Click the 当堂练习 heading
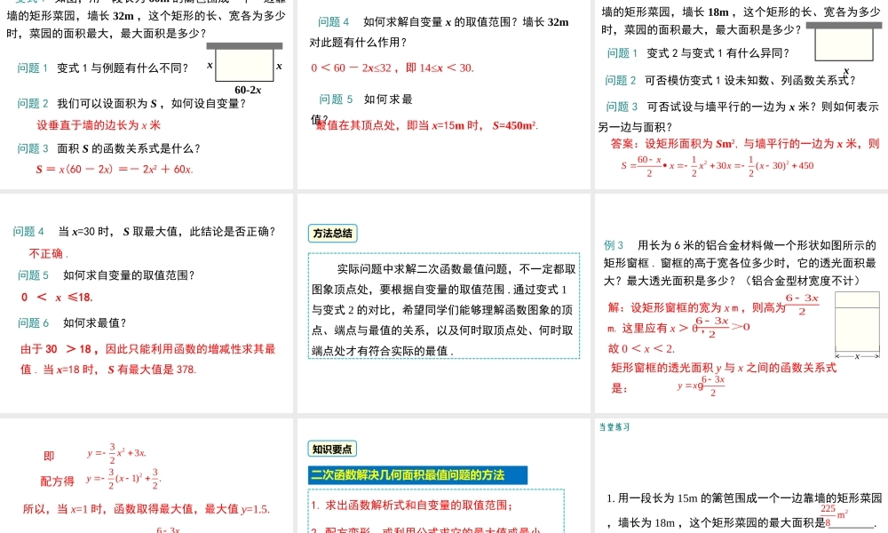888x533 pixels. [614, 427]
